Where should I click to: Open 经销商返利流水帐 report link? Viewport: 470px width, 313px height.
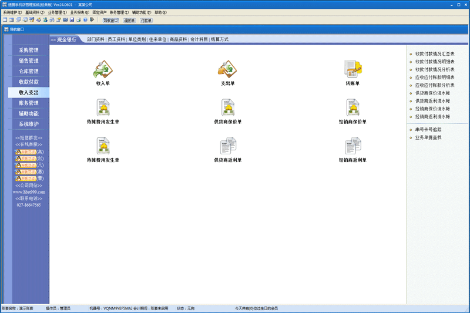432,116
